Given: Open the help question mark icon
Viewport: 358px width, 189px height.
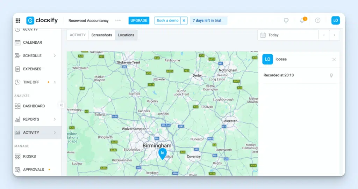Looking at the screenshot, I should [317, 21].
